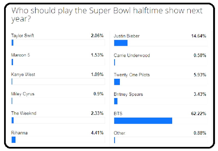Click the 4.41% percentage next to Rihanna
The image size is (218, 151).
(97, 133)
